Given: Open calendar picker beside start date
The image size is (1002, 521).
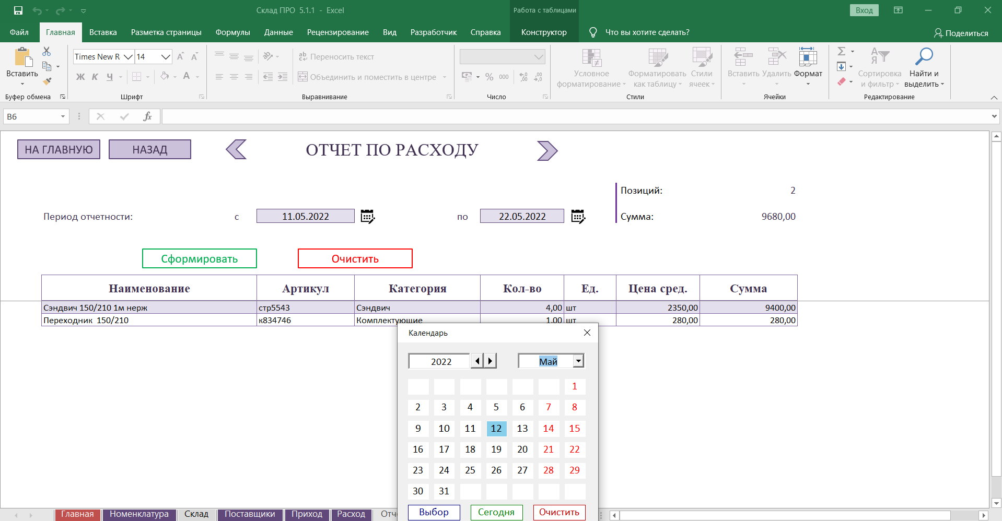Looking at the screenshot, I should (368, 216).
